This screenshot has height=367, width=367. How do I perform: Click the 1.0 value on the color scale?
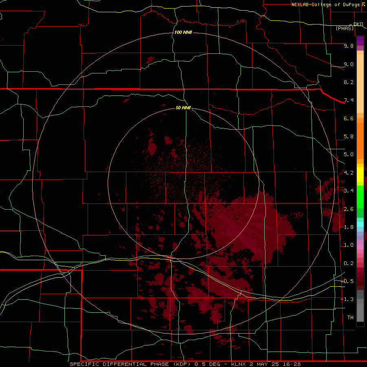pyautogui.click(x=349, y=245)
